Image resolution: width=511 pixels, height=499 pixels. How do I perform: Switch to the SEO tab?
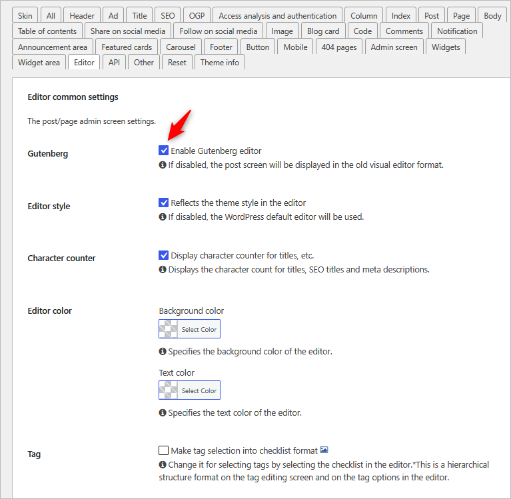click(167, 15)
